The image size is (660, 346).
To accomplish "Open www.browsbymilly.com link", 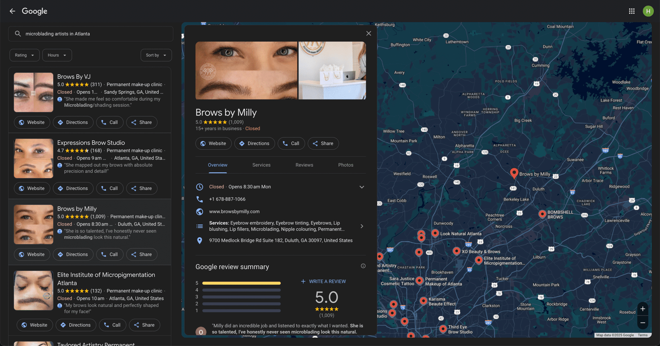I will [x=234, y=211].
